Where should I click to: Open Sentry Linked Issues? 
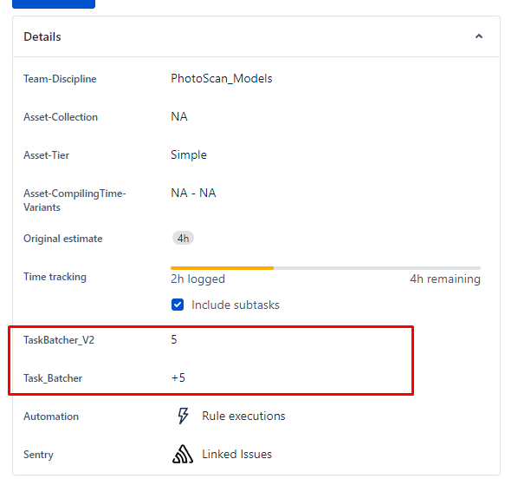pyautogui.click(x=236, y=454)
